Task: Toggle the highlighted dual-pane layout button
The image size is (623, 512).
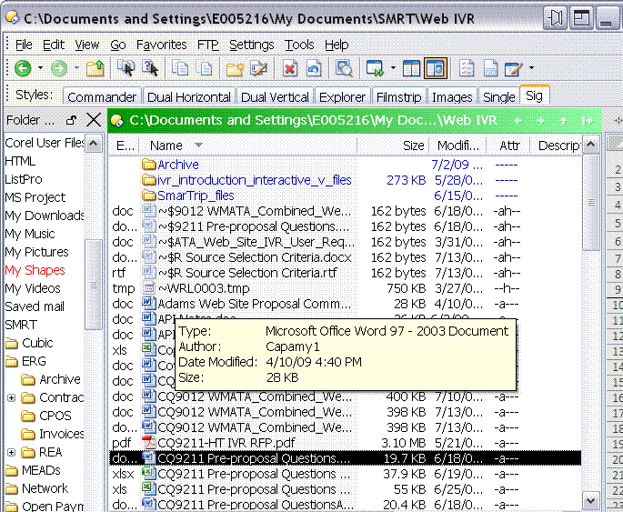Action: [436, 68]
